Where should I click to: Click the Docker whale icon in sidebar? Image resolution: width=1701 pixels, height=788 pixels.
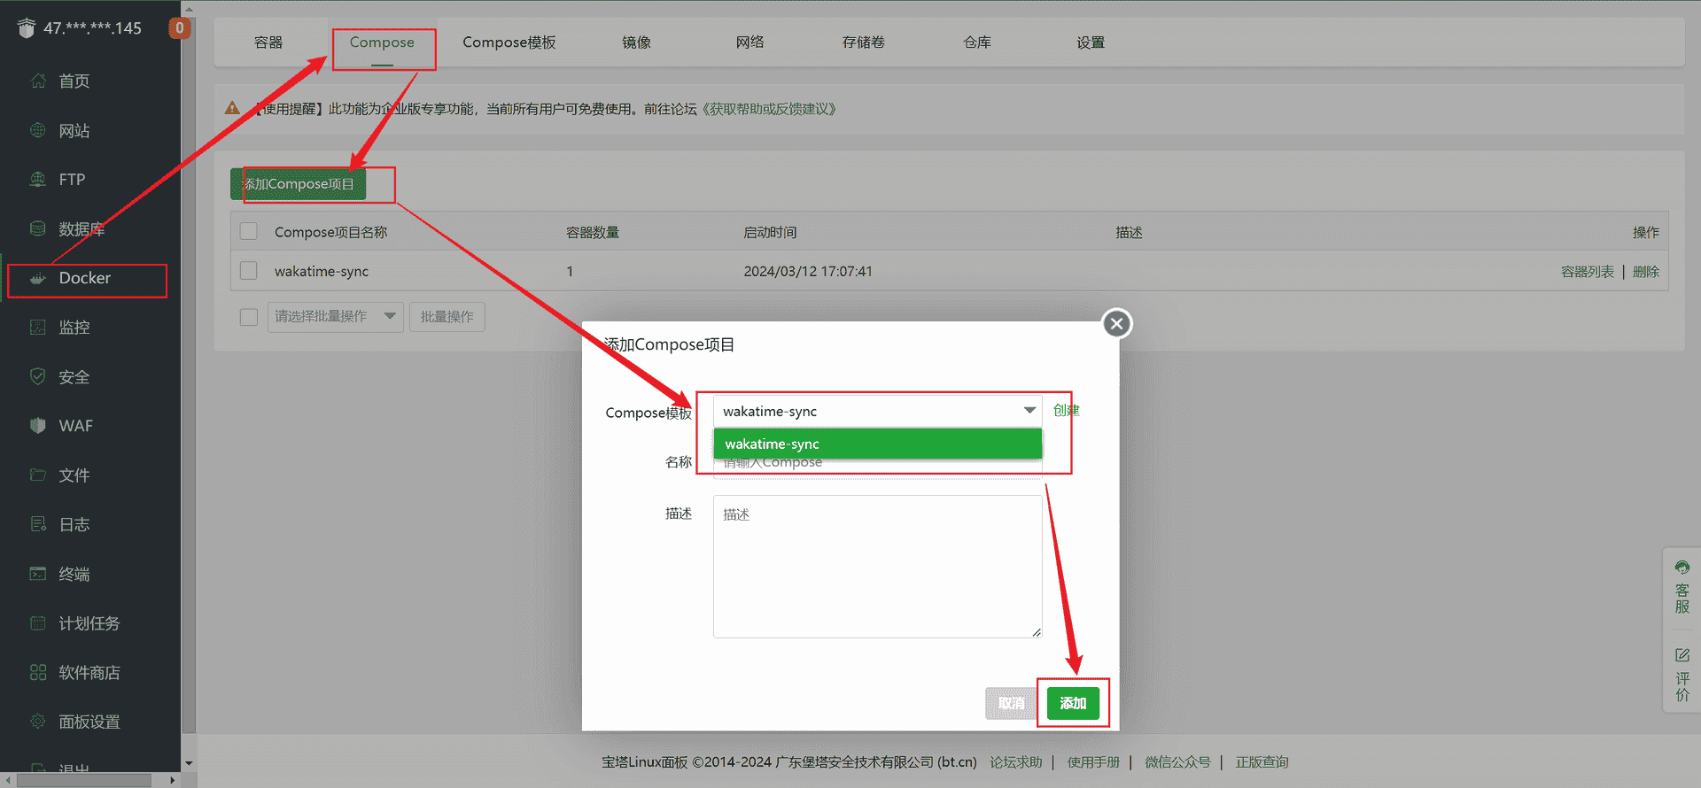point(38,278)
